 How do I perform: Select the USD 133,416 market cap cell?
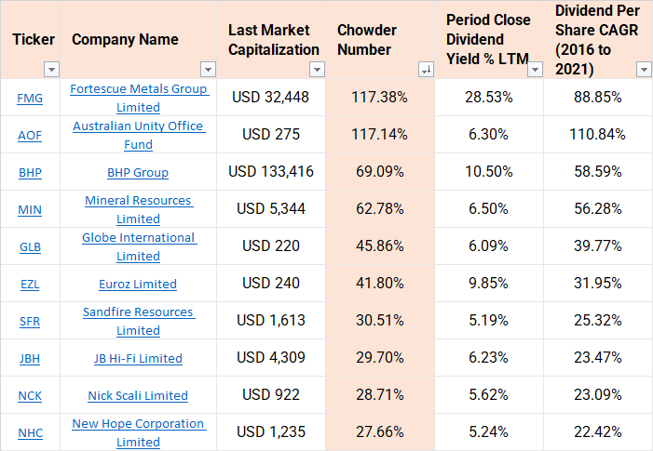coord(270,172)
